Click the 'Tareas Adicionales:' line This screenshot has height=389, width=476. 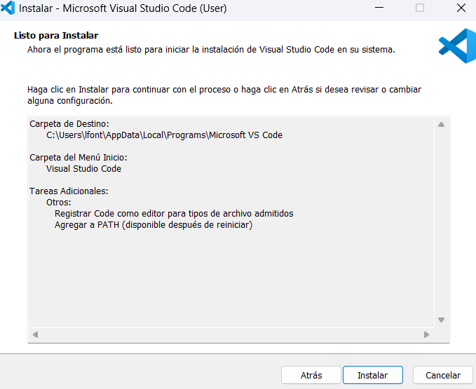69,191
